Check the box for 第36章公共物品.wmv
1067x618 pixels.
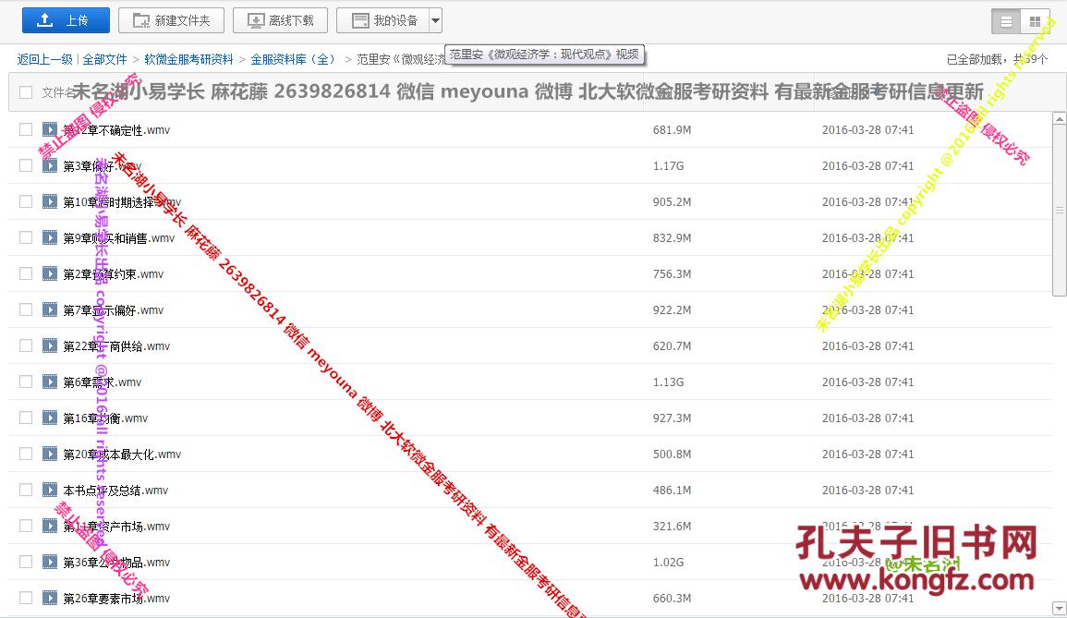click(x=26, y=563)
